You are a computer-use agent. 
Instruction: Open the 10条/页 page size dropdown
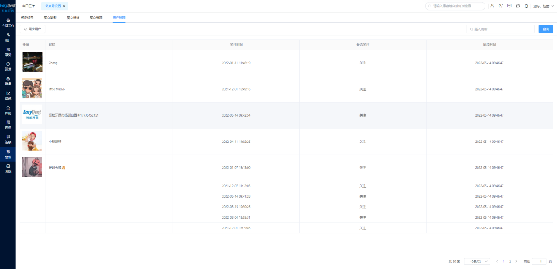tap(477, 261)
